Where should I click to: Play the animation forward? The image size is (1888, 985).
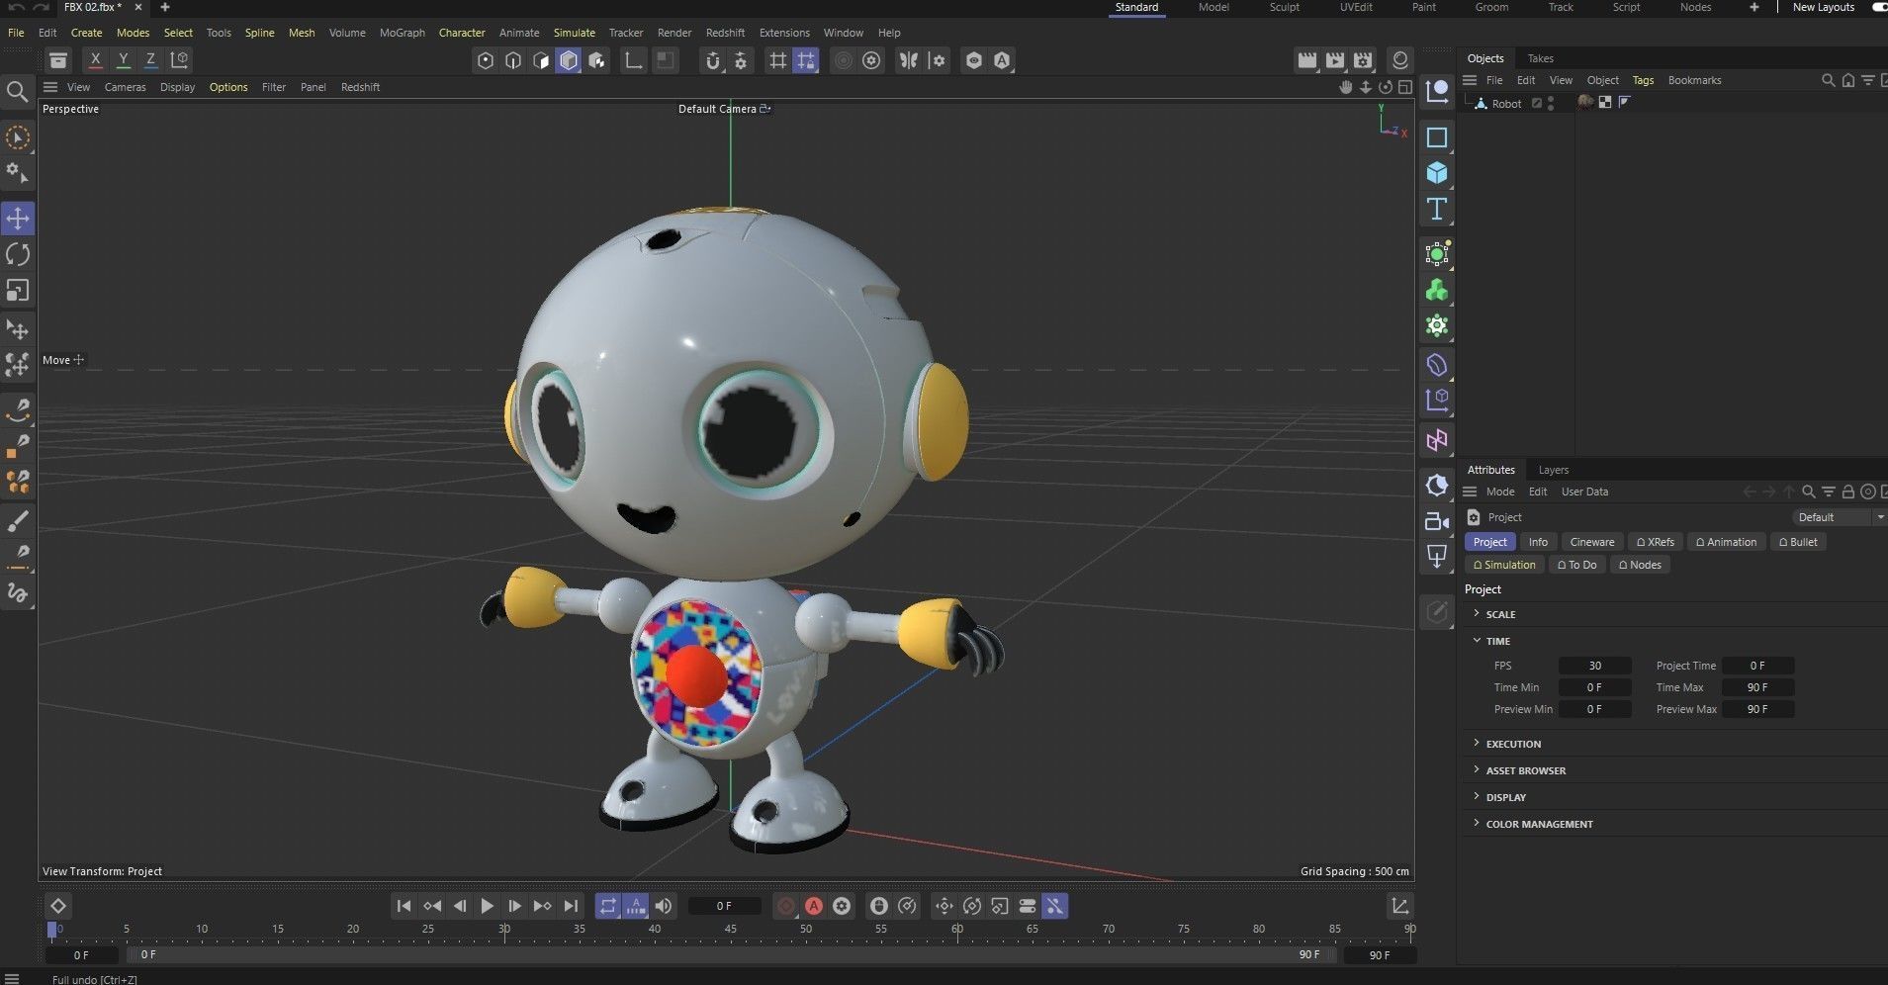pyautogui.click(x=487, y=906)
